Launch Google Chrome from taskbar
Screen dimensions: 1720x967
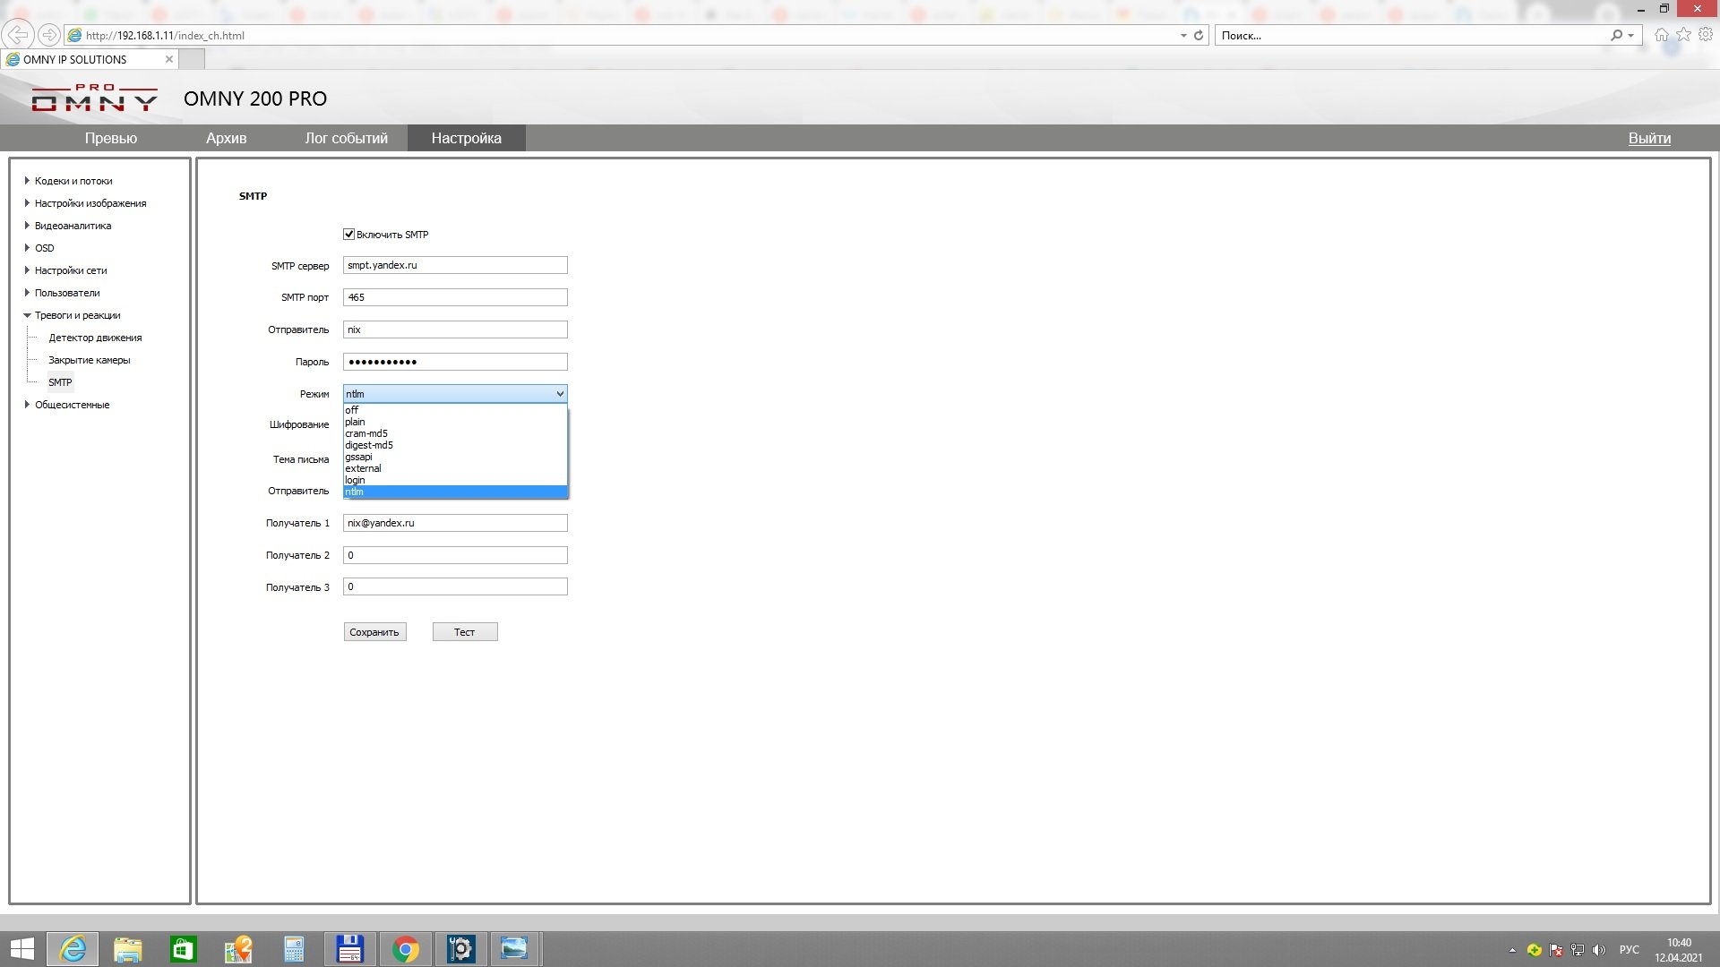(406, 948)
